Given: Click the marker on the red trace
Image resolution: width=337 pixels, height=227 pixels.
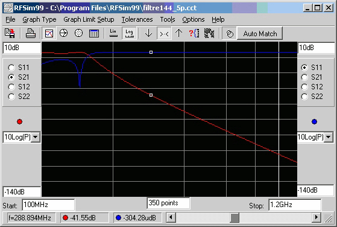Looking at the screenshot, I should [x=151, y=95].
